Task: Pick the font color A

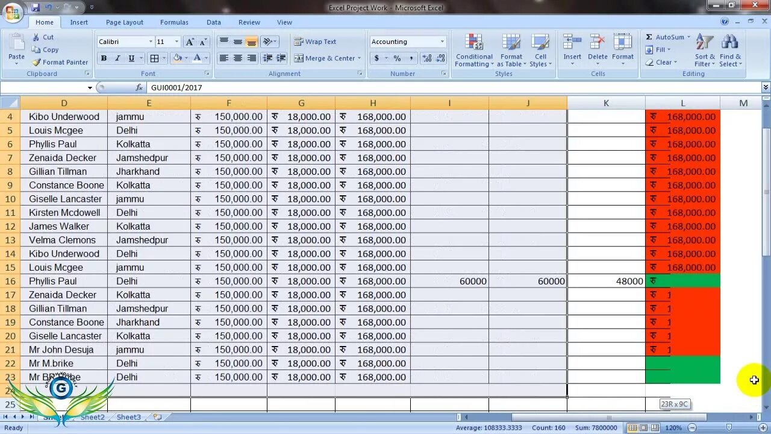Action: click(x=197, y=58)
